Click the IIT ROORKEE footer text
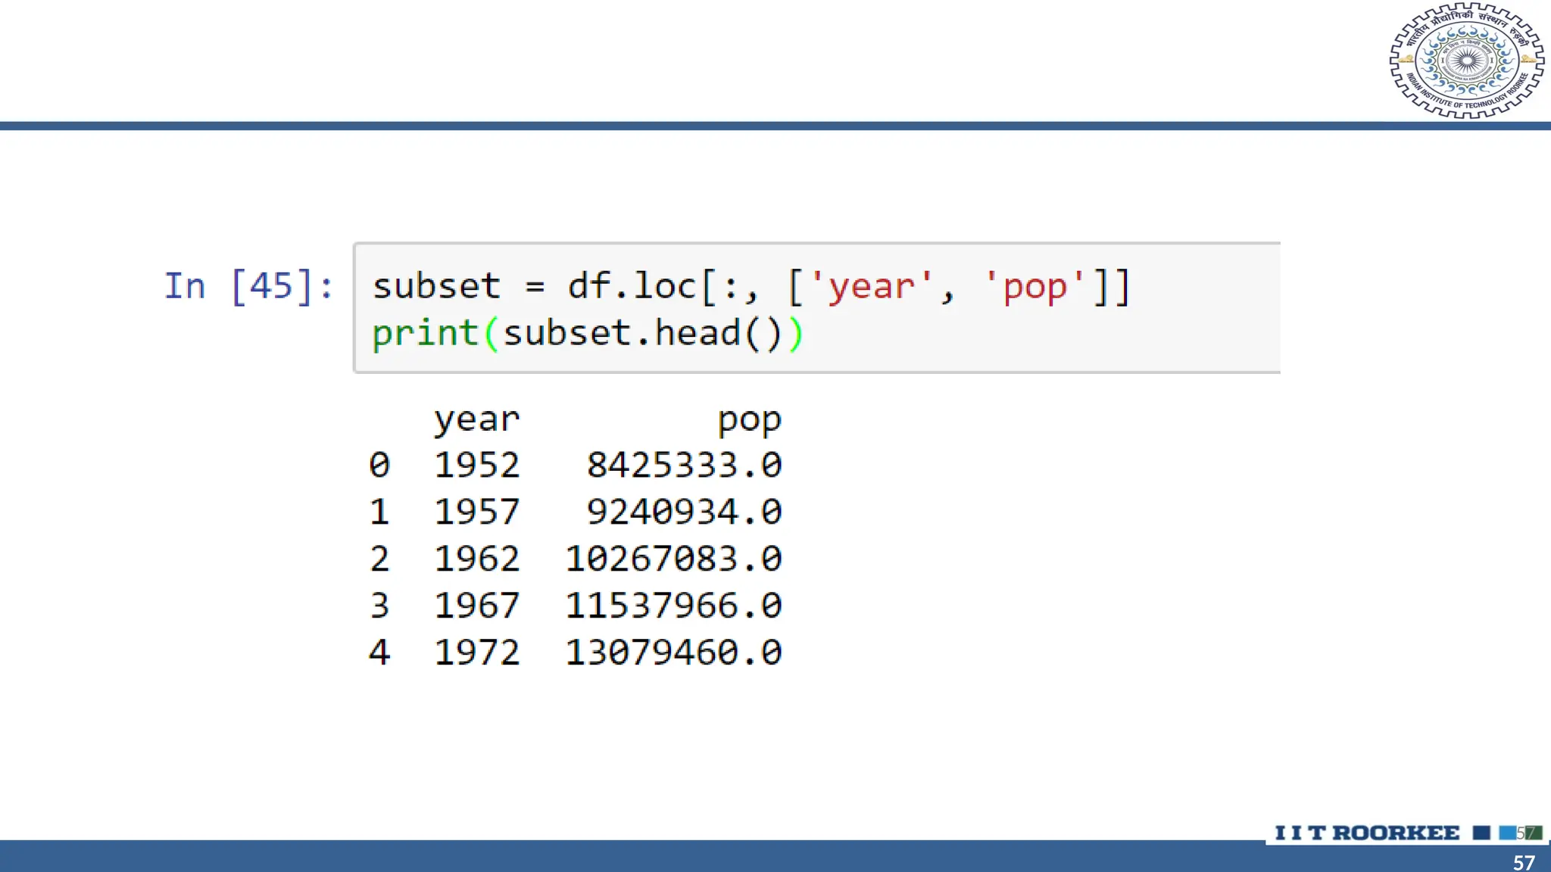Screen dimensions: 1551x872 pyautogui.click(x=1367, y=833)
